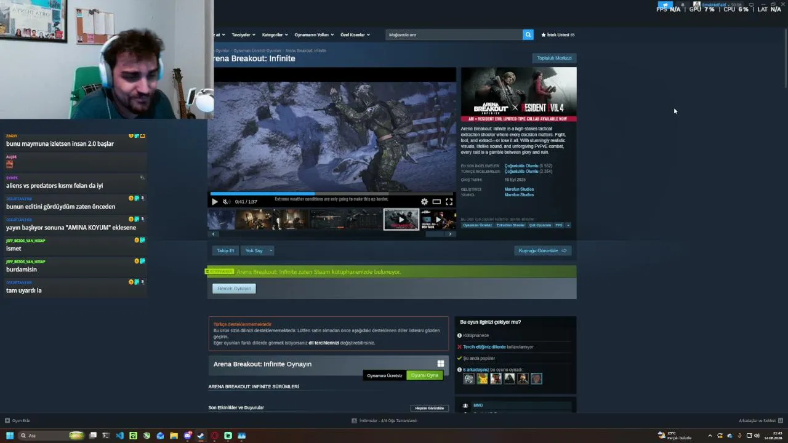Click the Windows platform icon on purchase box
Screen dimensions: 788x443
[x=441, y=364]
